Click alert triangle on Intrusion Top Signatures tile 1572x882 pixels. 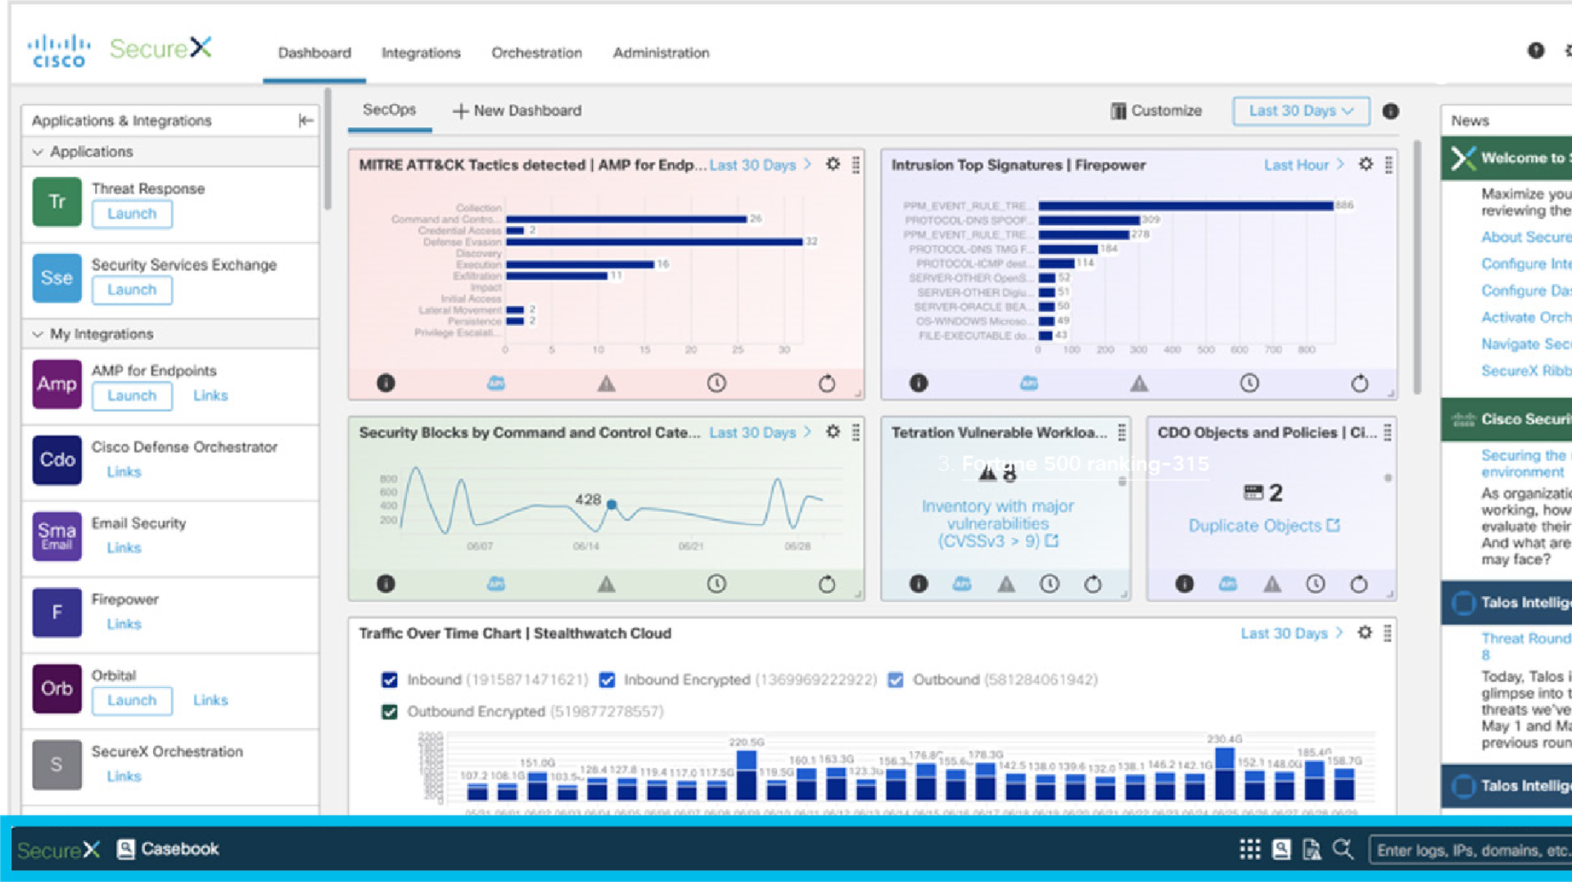[1139, 383]
